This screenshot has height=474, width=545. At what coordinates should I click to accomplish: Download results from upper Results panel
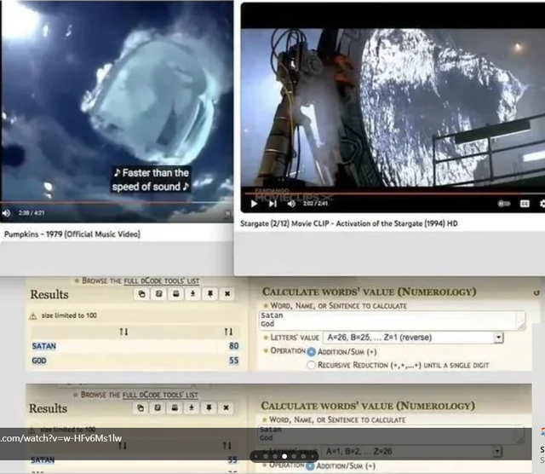click(193, 294)
